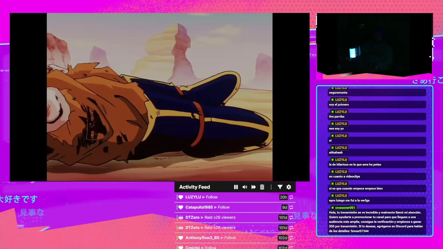Open the Activity Feed settings gear
Screen dimensions: 443x249
coord(289,187)
